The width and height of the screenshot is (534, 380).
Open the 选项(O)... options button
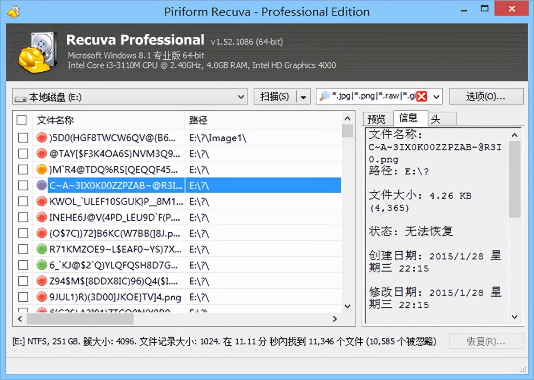(x=486, y=97)
